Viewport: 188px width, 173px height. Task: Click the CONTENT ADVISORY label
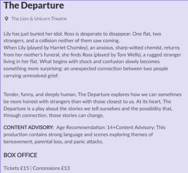29,127
